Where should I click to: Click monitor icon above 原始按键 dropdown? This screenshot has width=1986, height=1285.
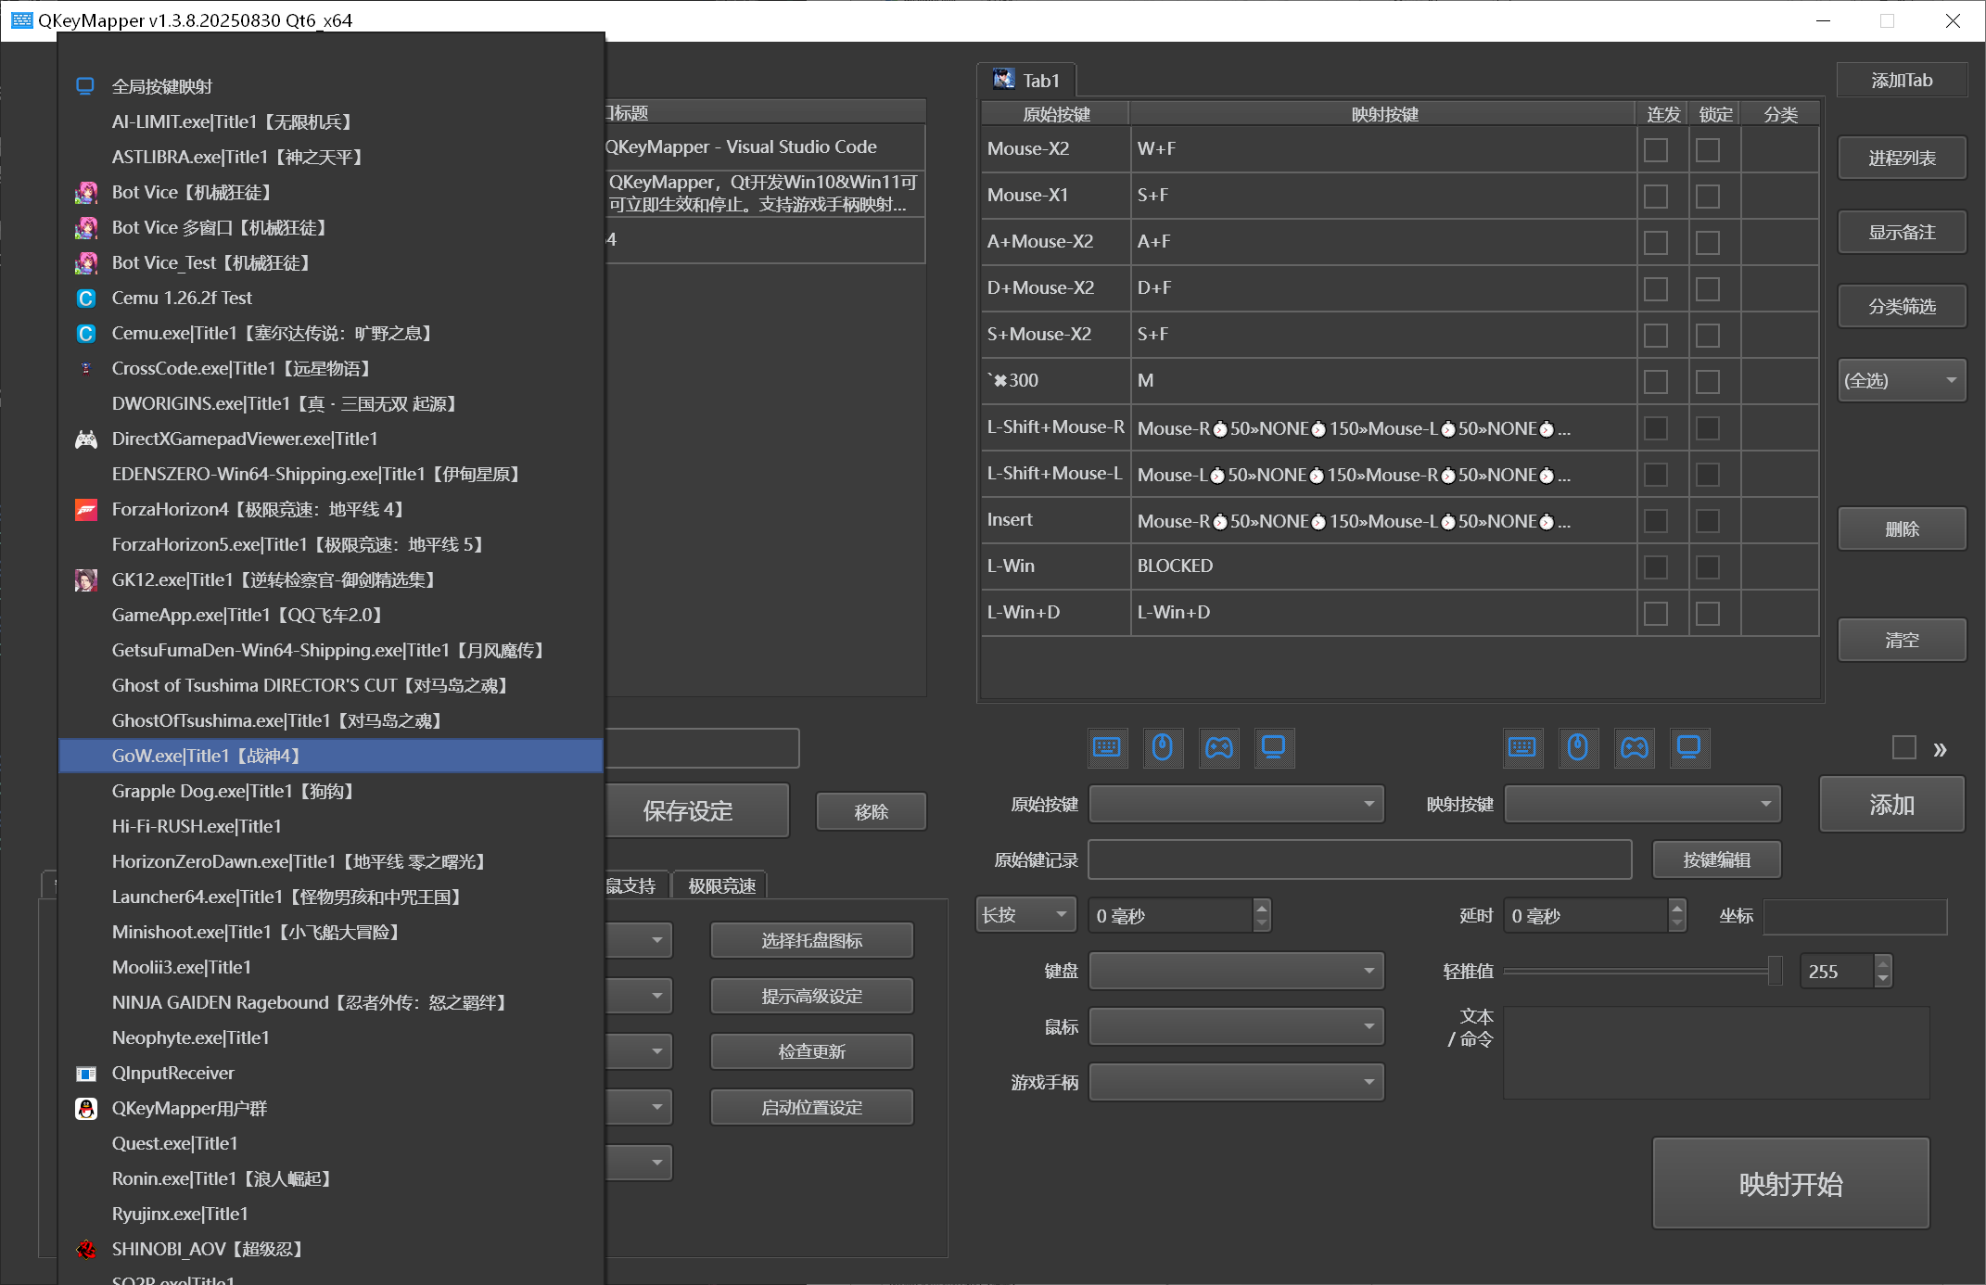pos(1274,747)
